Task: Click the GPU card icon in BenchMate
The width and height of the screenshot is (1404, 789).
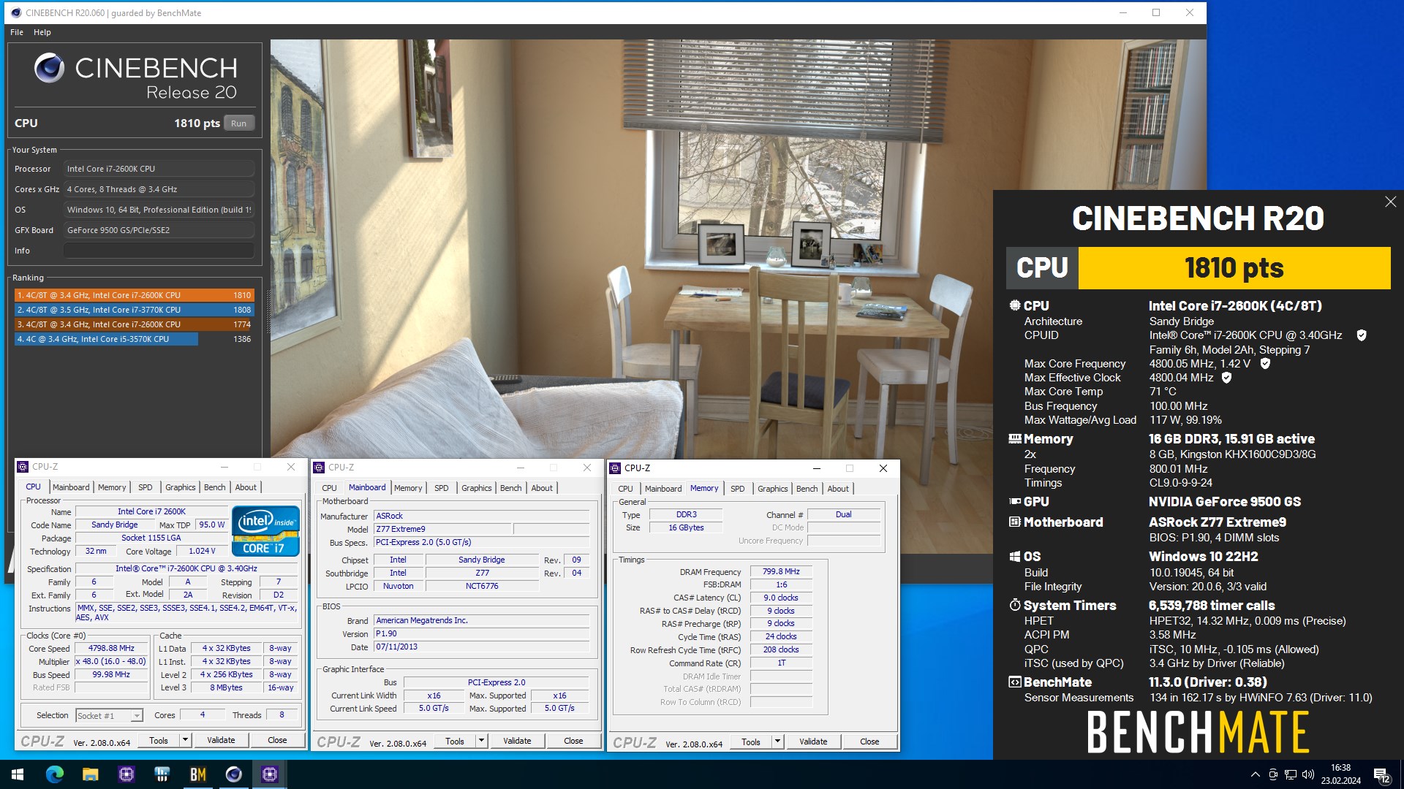Action: click(x=1015, y=502)
